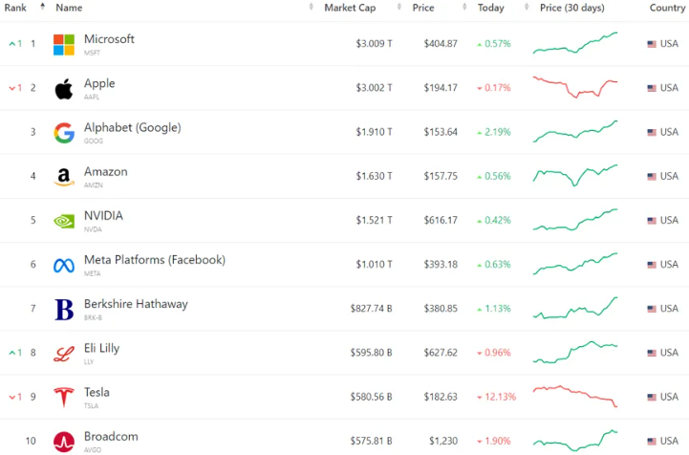Click the Name column header
This screenshot has width=689, height=455.
pos(69,8)
